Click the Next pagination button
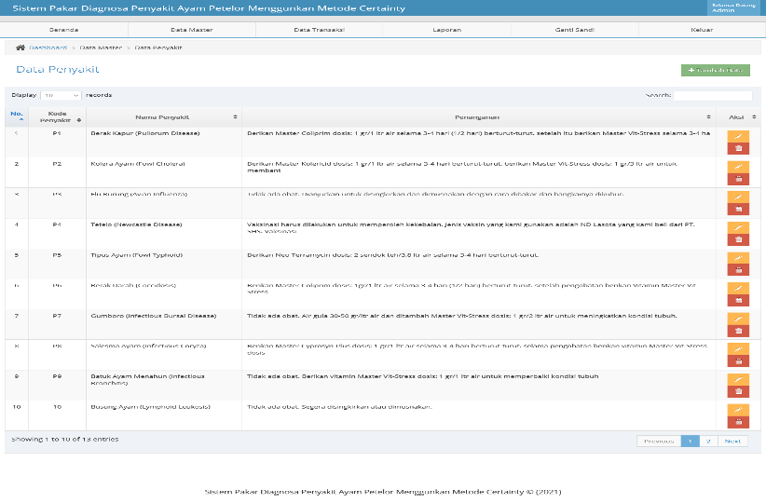Viewport: 766px width, 503px height. [x=732, y=441]
